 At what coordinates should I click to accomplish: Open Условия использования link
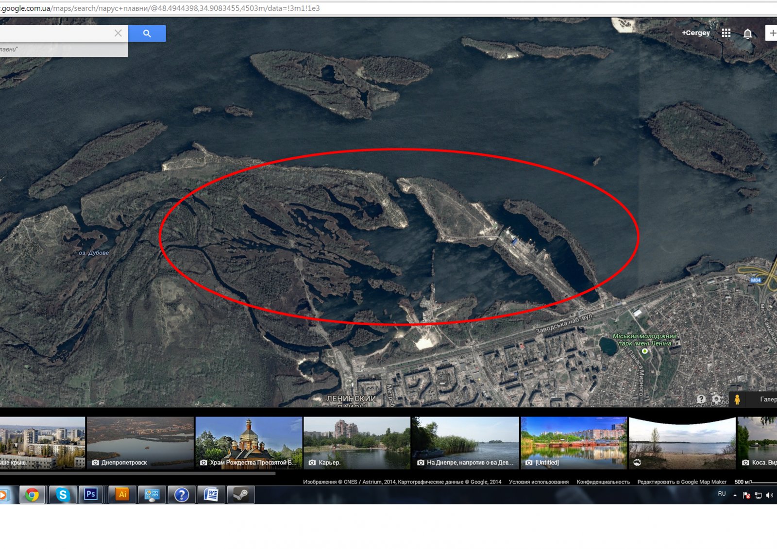[539, 482]
